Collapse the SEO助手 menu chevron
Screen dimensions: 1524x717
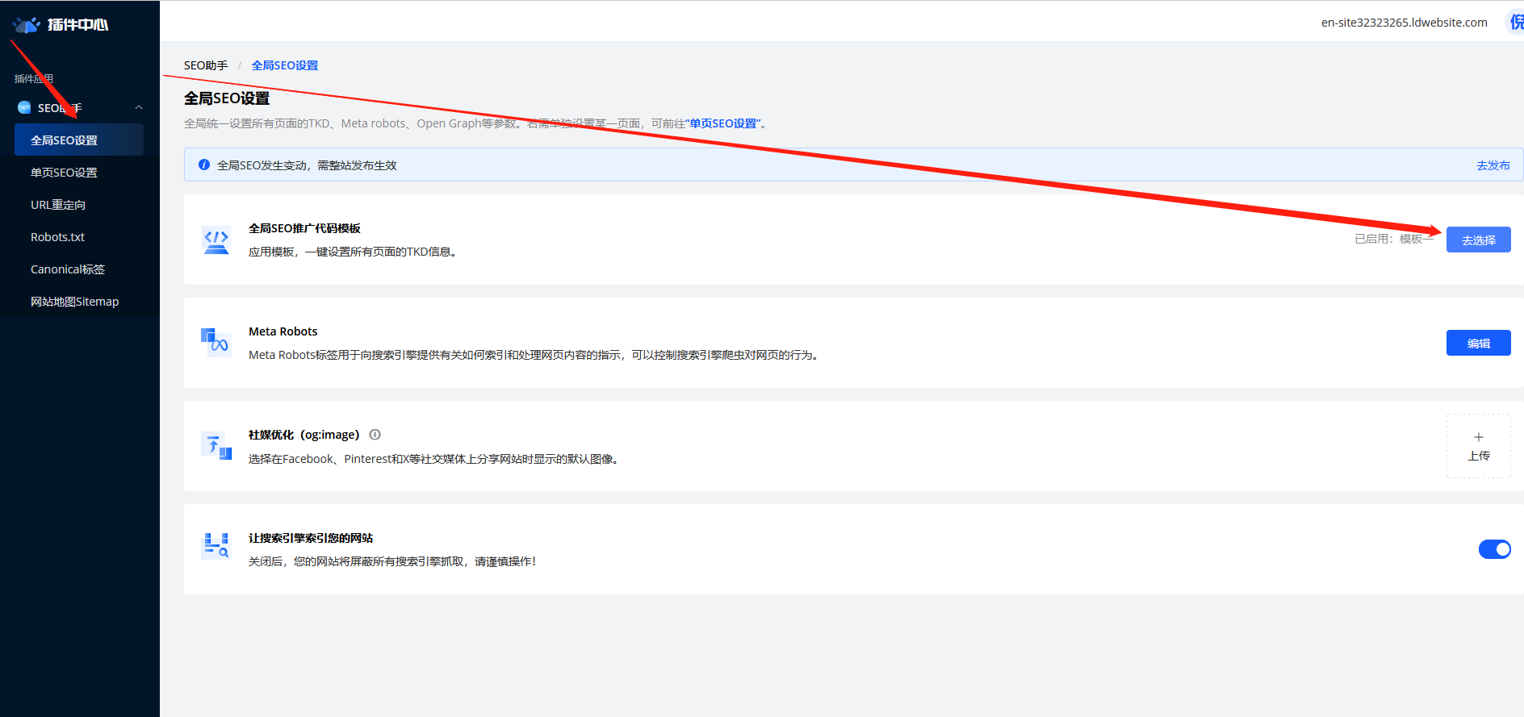[x=139, y=108]
